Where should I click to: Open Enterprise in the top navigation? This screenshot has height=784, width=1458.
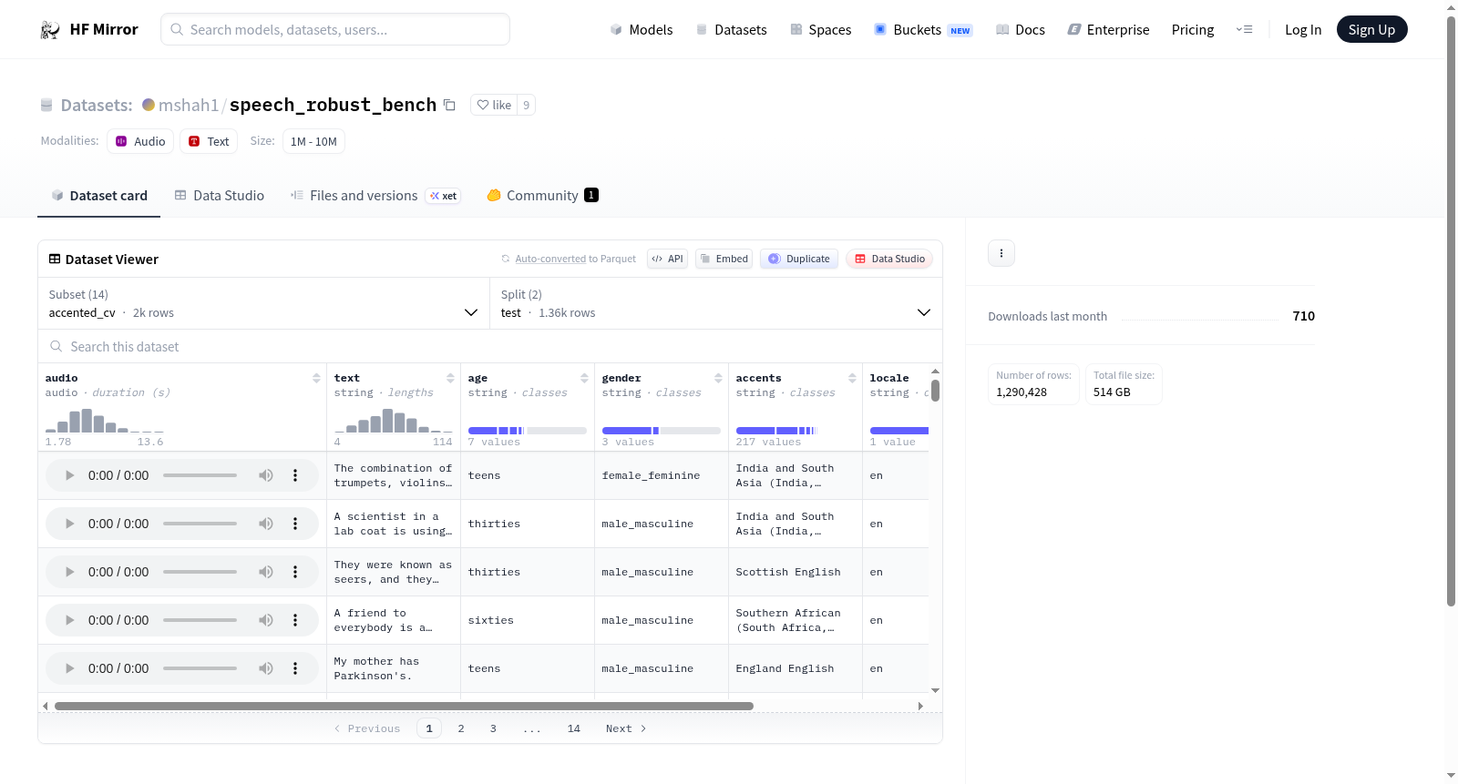click(1108, 29)
